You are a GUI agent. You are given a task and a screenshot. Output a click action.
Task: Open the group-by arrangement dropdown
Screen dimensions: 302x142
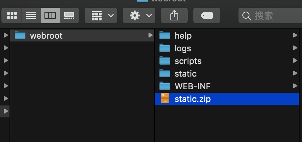tap(101, 15)
